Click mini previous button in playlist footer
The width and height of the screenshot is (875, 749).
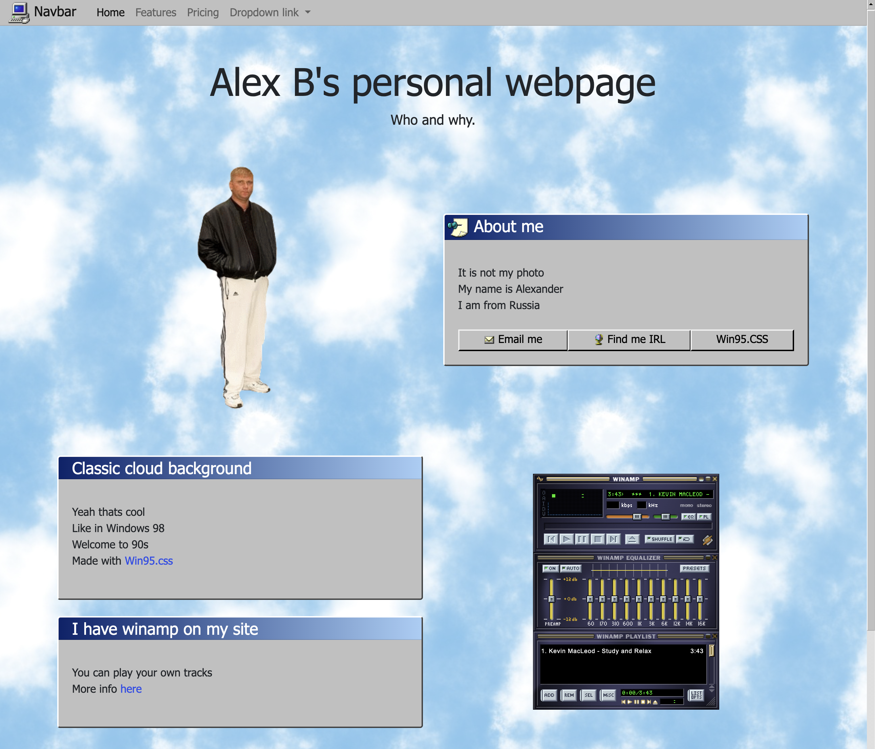click(x=624, y=702)
